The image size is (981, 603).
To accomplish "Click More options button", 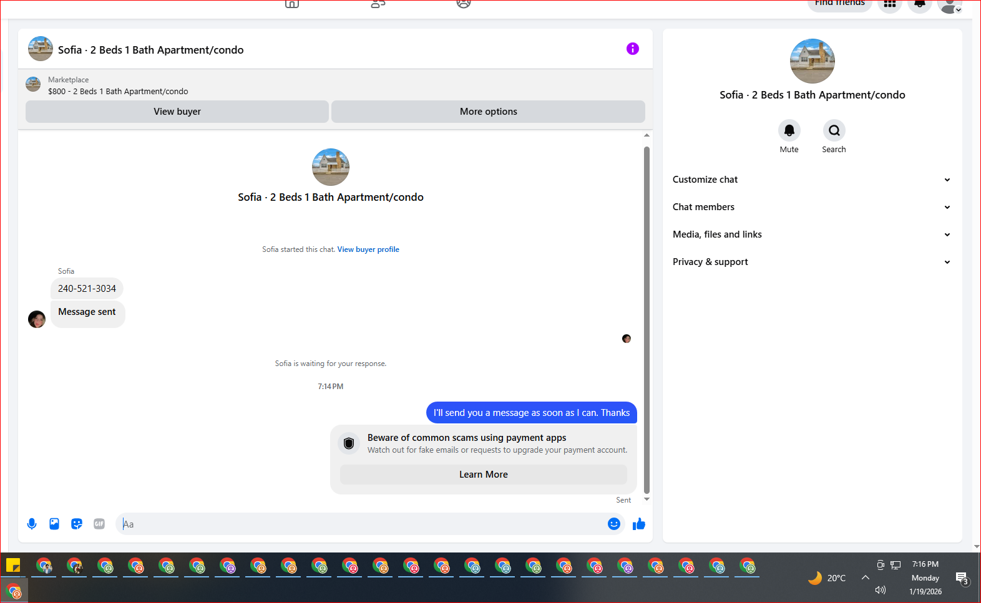I will (488, 112).
